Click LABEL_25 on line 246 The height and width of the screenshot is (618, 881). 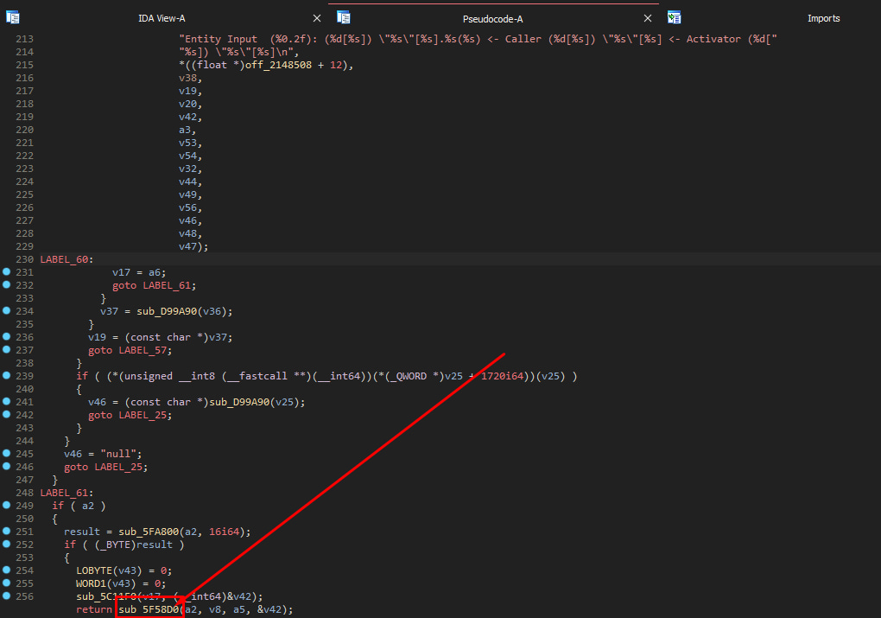pyautogui.click(x=118, y=467)
